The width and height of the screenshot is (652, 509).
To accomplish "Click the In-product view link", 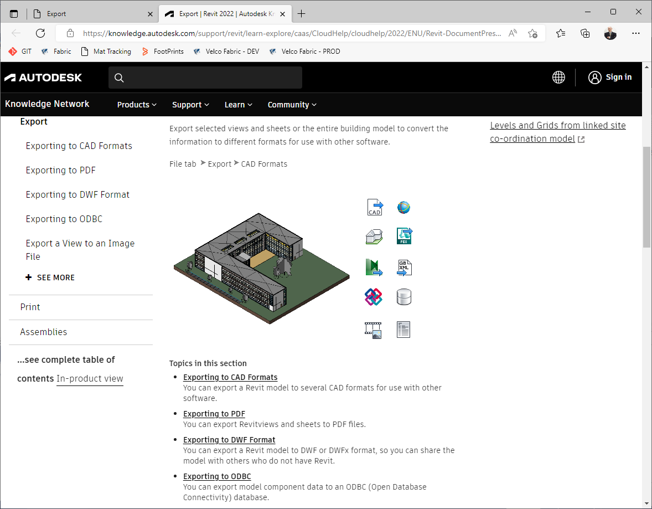I will tap(90, 379).
